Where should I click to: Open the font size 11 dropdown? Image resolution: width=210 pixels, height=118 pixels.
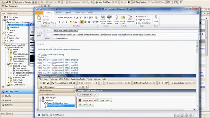pos(75,18)
